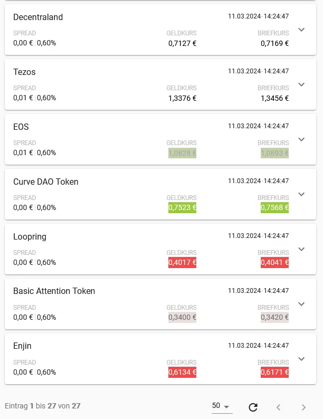The height and width of the screenshot is (419, 323).
Task: Click the red Loopring Briefkurs 0,4041 €
Action: tap(274, 262)
